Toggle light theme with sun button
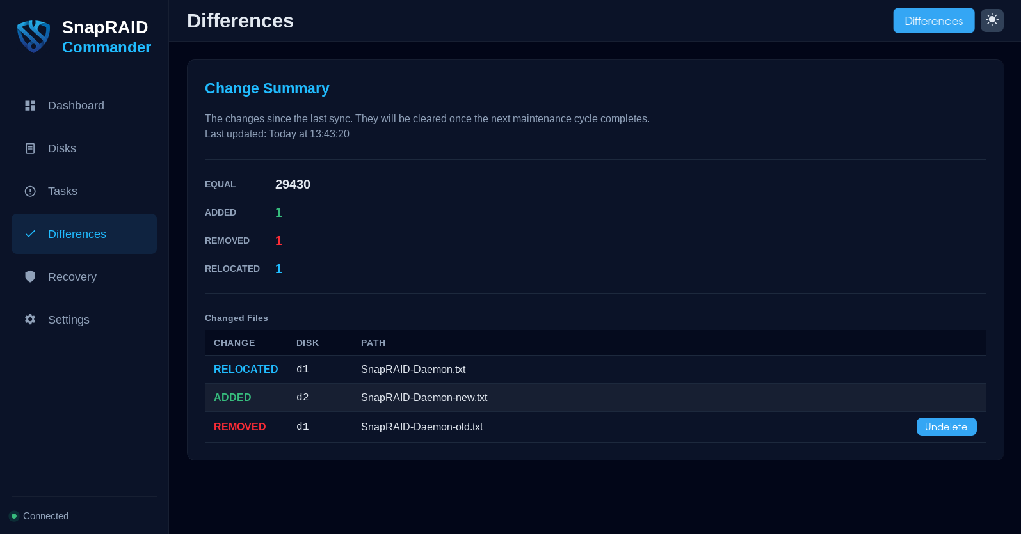The image size is (1021, 534). coord(992,20)
